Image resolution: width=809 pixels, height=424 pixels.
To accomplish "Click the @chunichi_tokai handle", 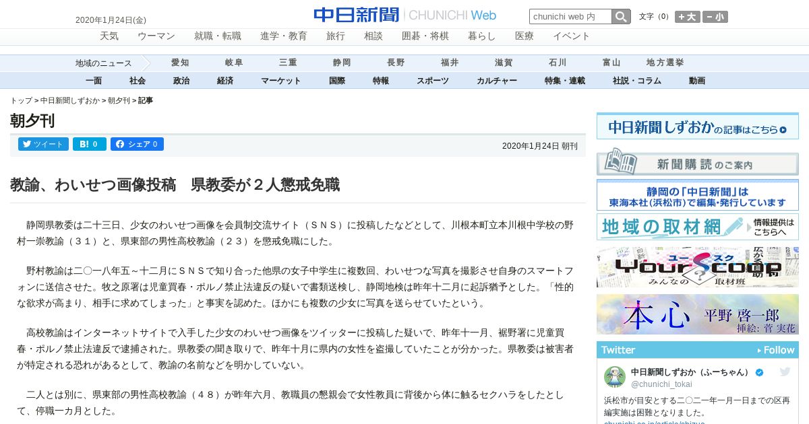I will click(661, 384).
